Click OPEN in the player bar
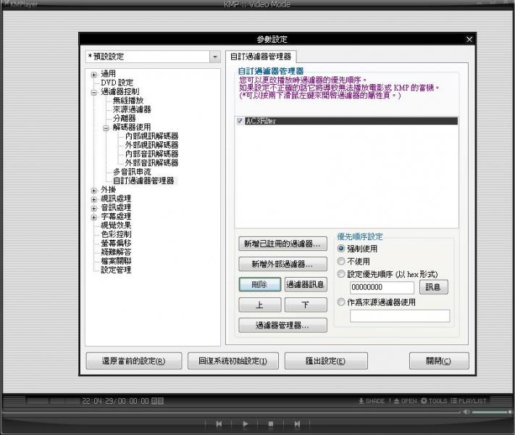Viewport: 515px width, 435px height. pyautogui.click(x=406, y=401)
